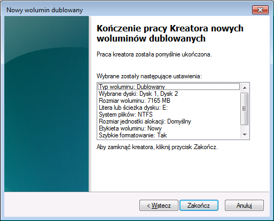Click the settings list scrollbar thumb

(245, 109)
